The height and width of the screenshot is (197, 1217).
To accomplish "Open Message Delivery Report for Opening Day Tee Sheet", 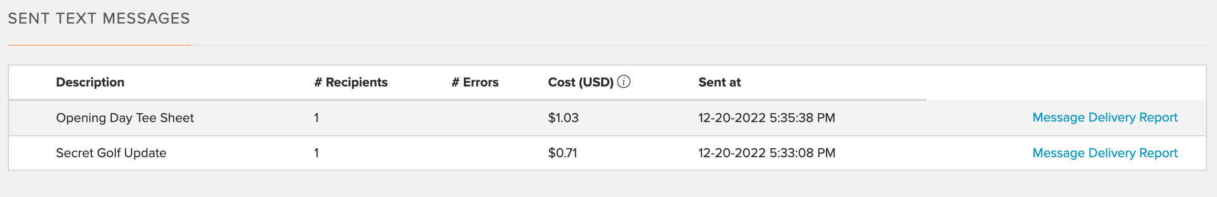I will 1105,117.
